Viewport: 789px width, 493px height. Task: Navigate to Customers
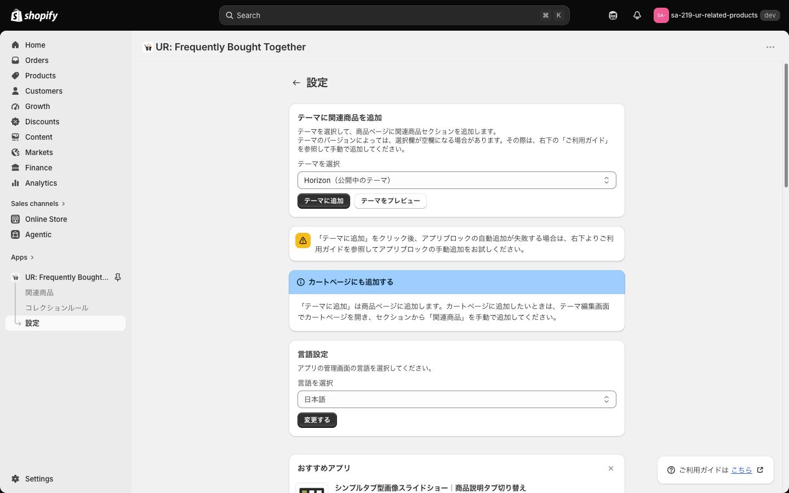[x=65, y=91]
